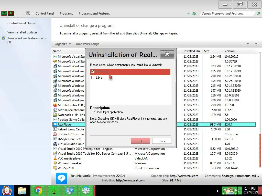Image resolution: width=262 pixels, height=196 pixels.
Task: Select the Notepad++ program icon
Action: [55, 115]
